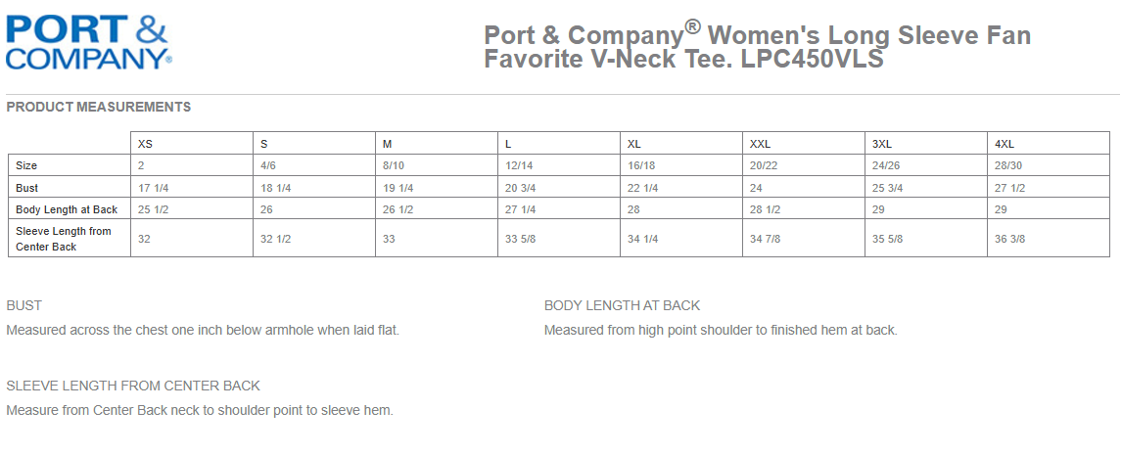
Task: Click the 27 1/2 bust cell for 4XL
Action: pyautogui.click(x=1010, y=187)
